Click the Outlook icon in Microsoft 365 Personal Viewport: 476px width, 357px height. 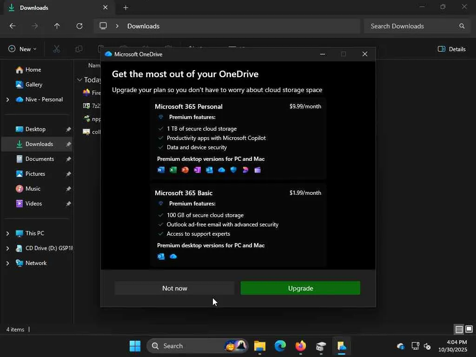(210, 170)
